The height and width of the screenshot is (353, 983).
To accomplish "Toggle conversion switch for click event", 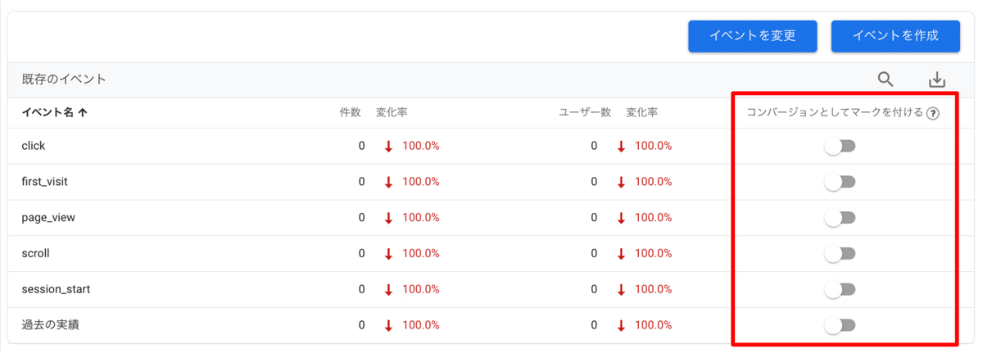I will [x=840, y=146].
